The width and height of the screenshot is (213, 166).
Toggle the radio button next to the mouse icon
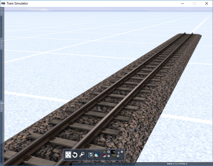point(122,152)
